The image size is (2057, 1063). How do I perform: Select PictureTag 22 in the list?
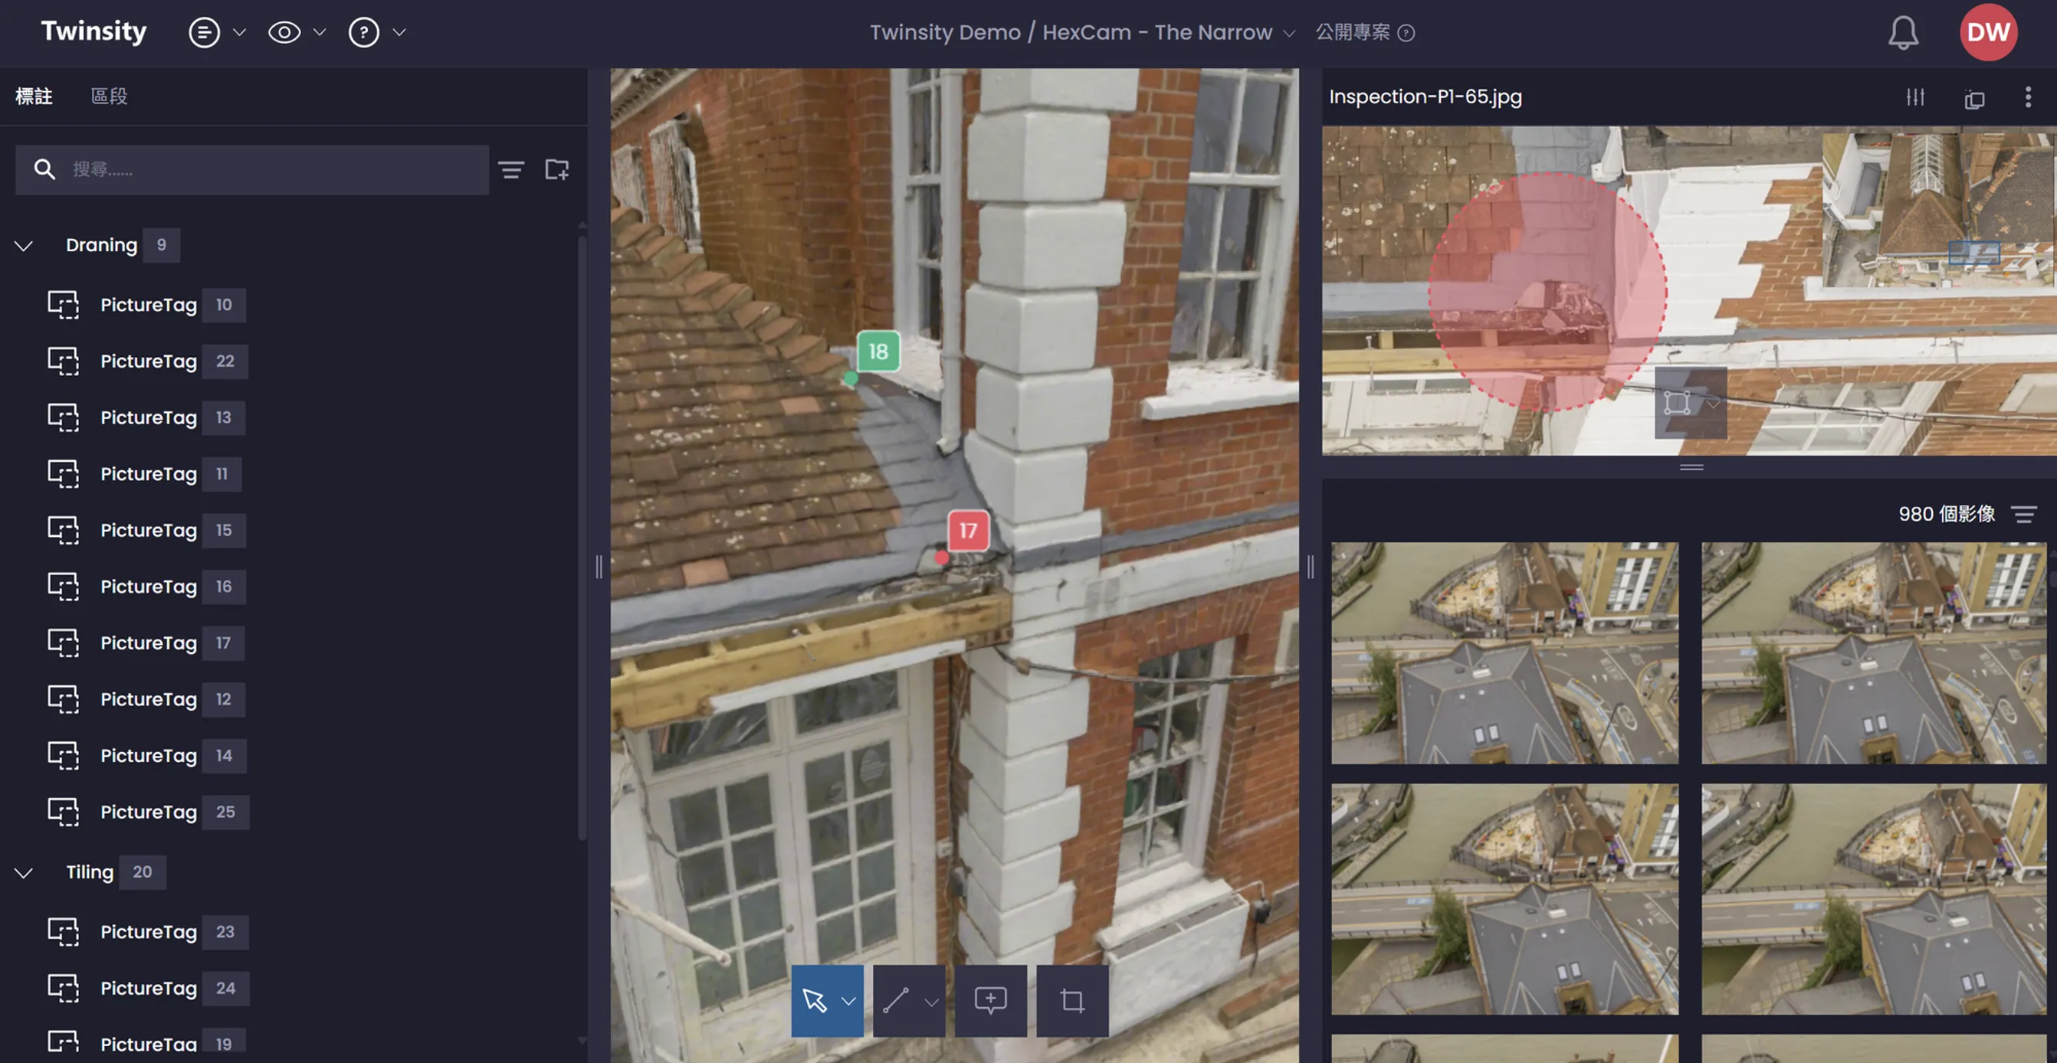[149, 361]
